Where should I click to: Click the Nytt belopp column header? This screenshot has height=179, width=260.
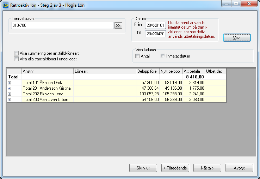(171, 71)
